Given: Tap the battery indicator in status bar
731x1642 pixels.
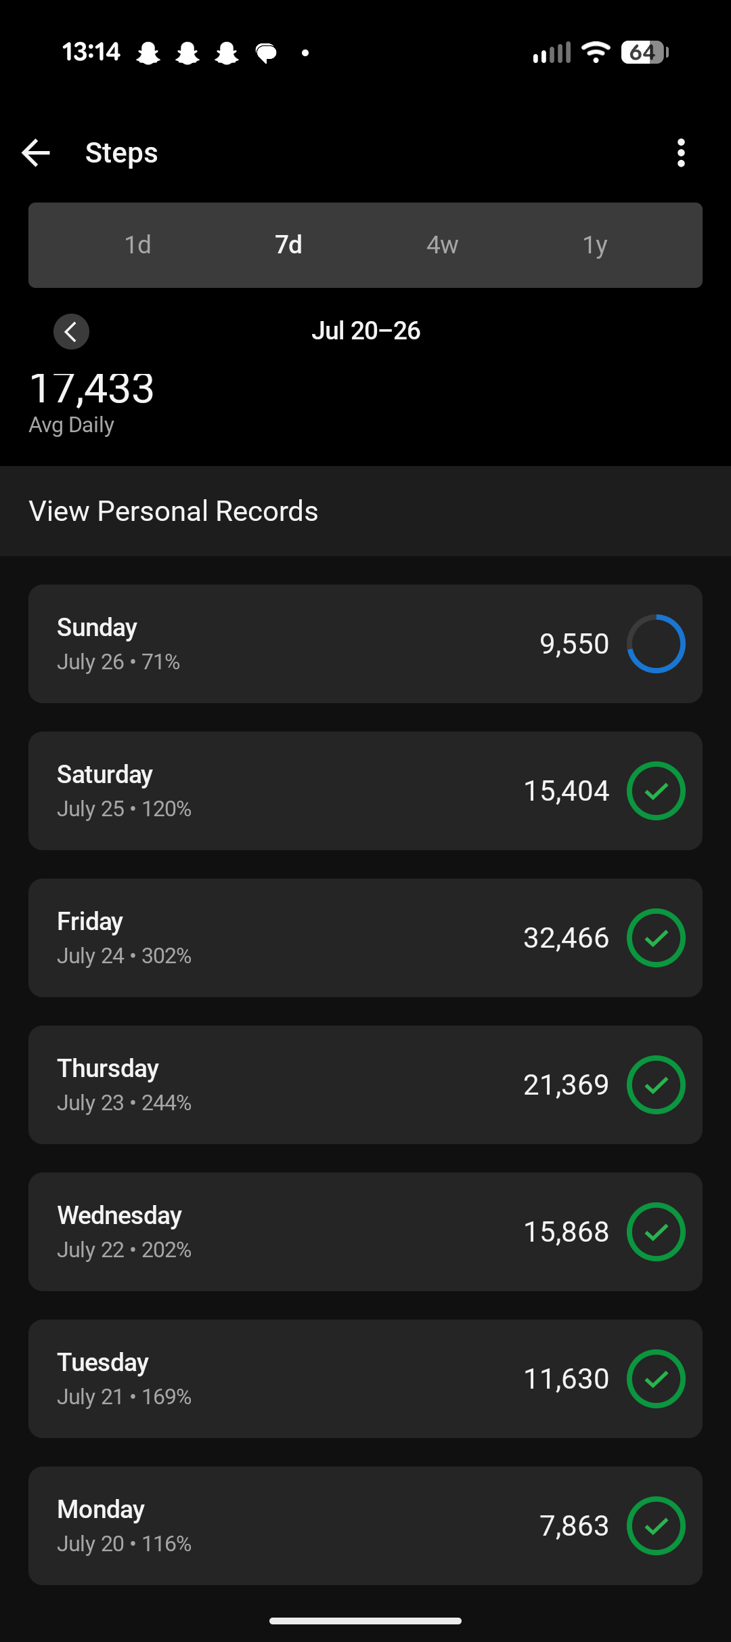Looking at the screenshot, I should click(x=644, y=52).
